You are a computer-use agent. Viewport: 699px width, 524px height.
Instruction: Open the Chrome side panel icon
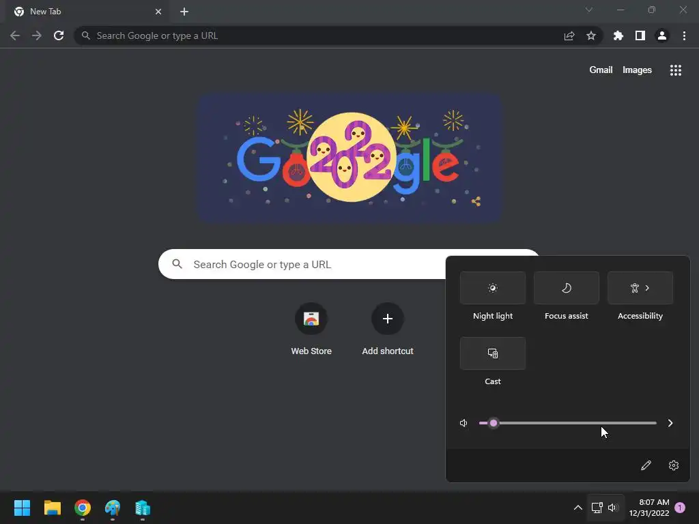pyautogui.click(x=640, y=35)
